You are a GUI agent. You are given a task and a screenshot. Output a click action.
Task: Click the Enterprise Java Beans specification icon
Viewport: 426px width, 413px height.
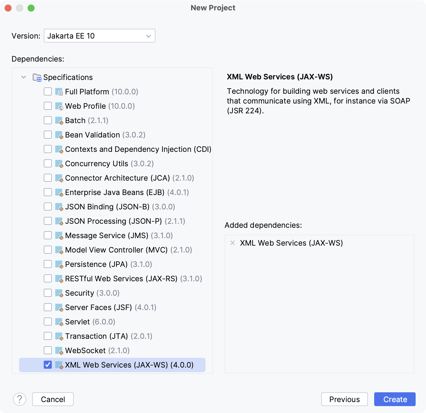58,192
